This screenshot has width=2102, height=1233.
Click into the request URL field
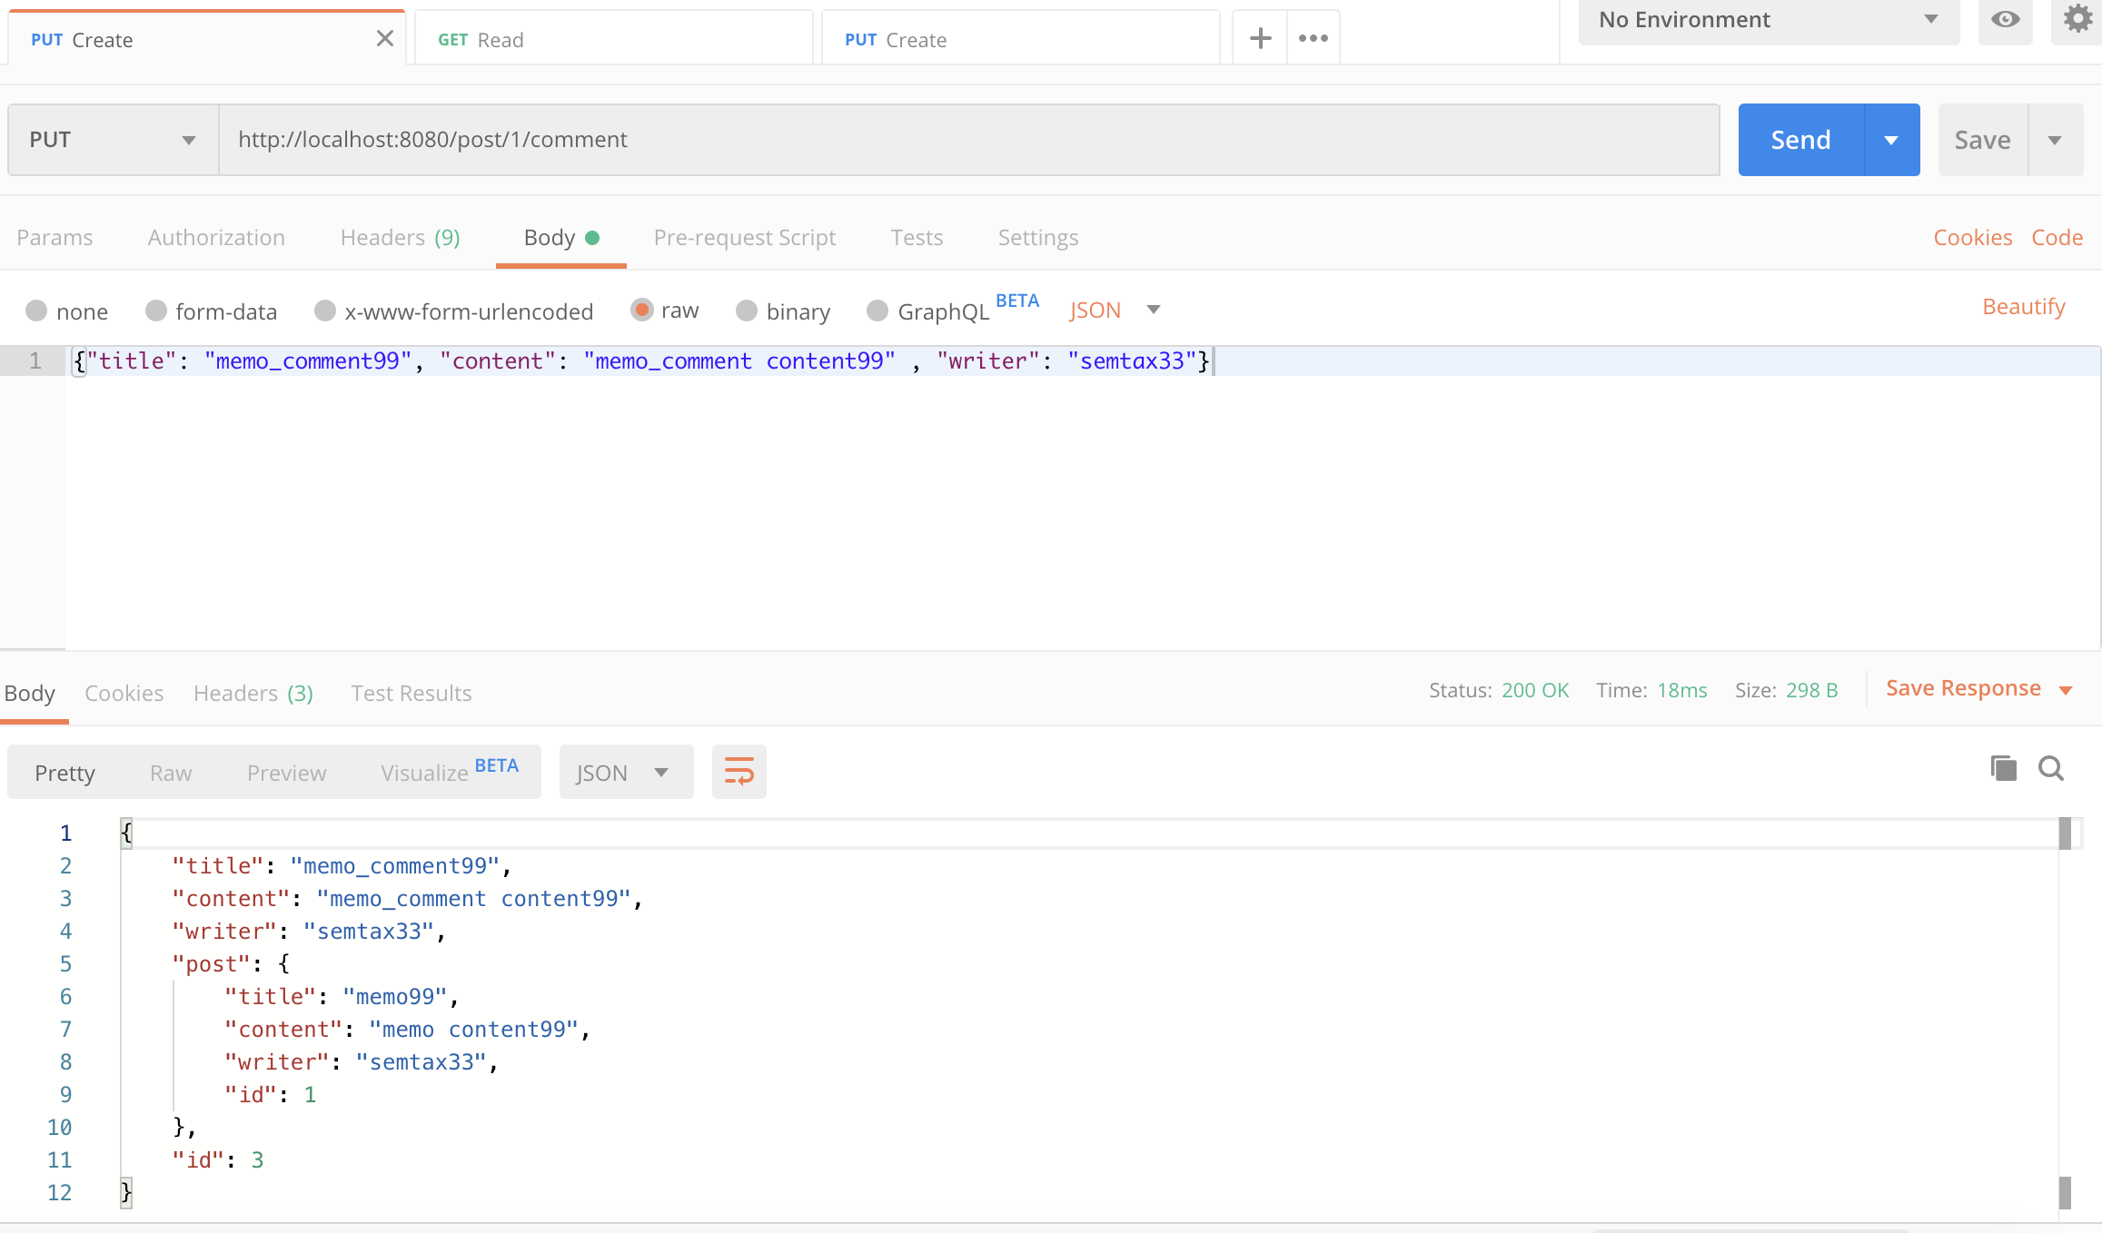[x=968, y=140]
